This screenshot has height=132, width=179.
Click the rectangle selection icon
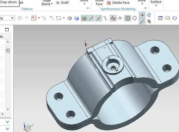(x=58, y=18)
